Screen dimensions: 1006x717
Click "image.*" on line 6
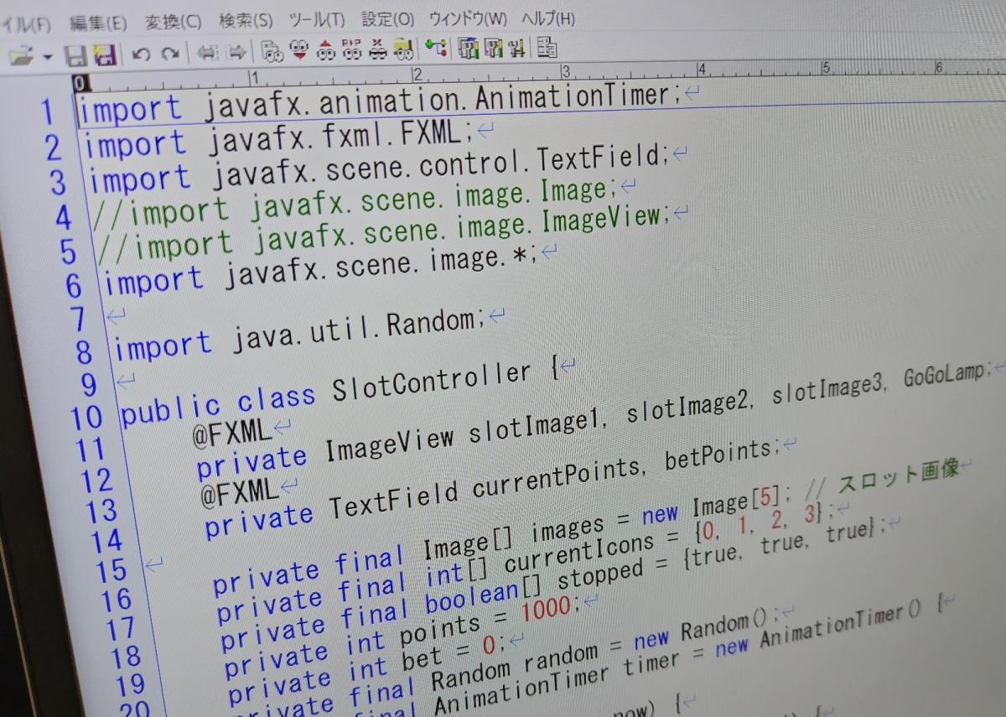click(x=477, y=261)
